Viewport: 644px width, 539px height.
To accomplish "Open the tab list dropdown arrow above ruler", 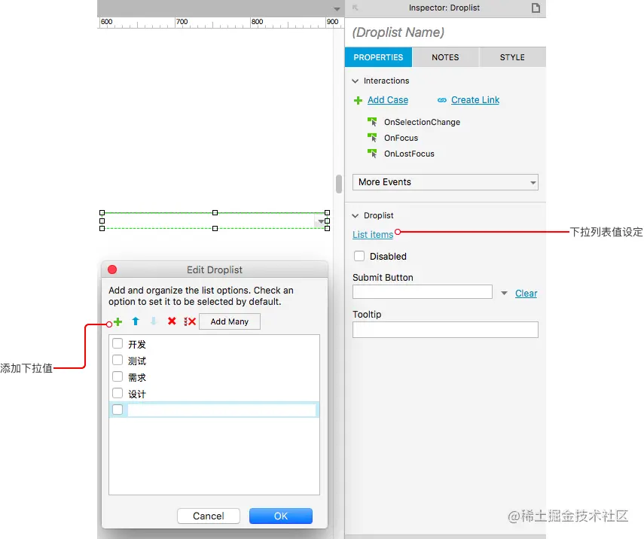I will coord(337,8).
